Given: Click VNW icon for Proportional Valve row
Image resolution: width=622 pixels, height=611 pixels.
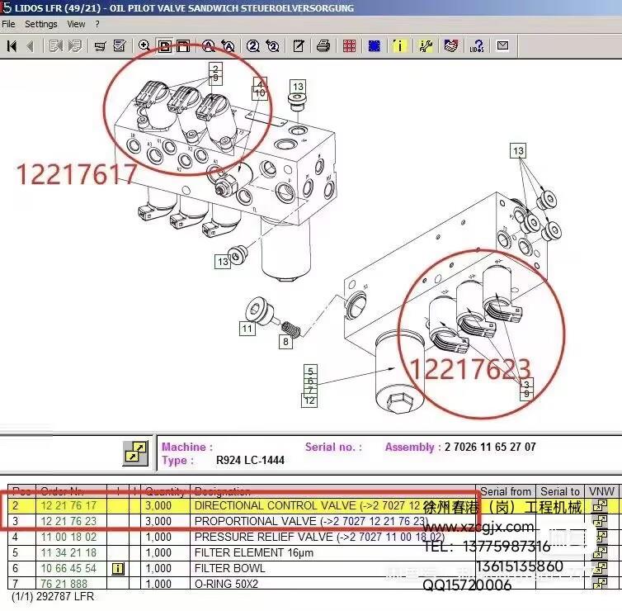Looking at the screenshot, I should [x=600, y=521].
